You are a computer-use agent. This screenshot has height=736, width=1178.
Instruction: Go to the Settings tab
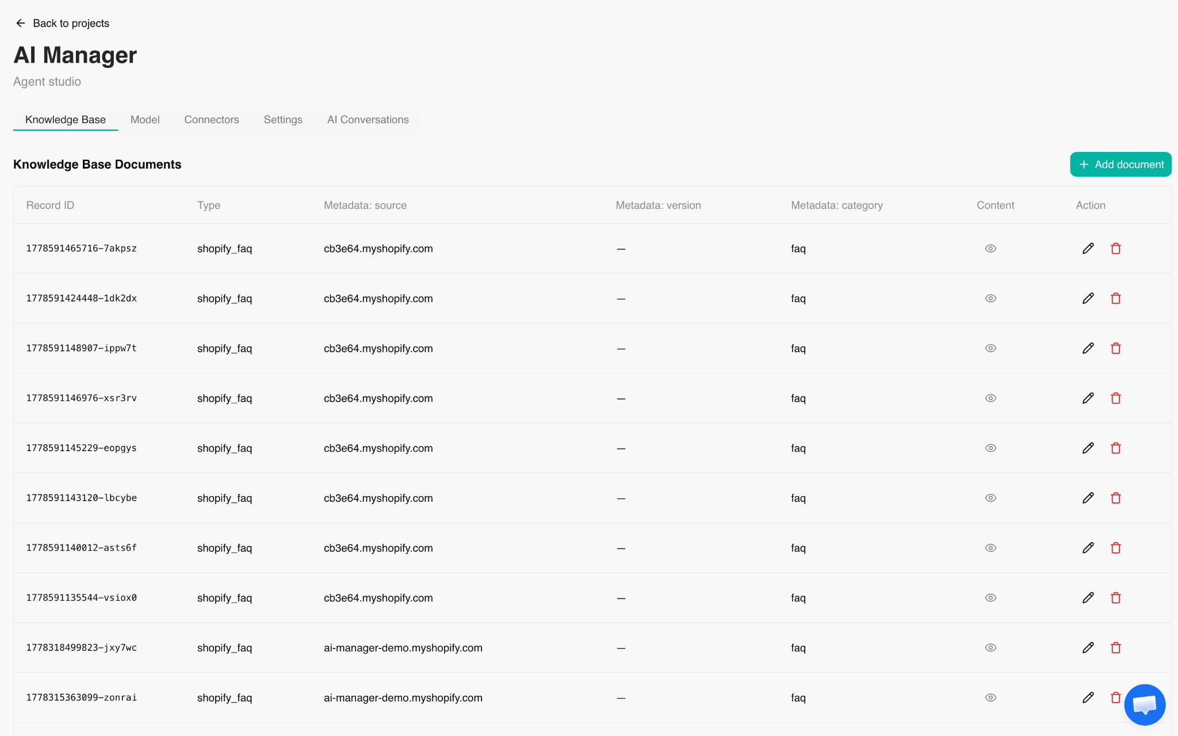tap(283, 120)
